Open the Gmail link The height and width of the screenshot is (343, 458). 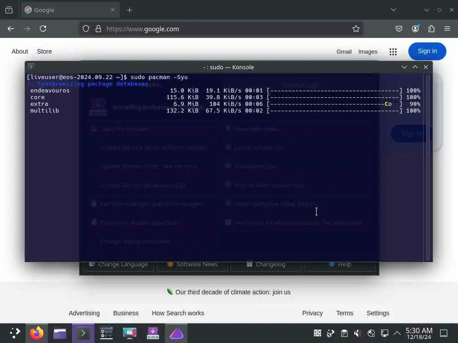344,52
